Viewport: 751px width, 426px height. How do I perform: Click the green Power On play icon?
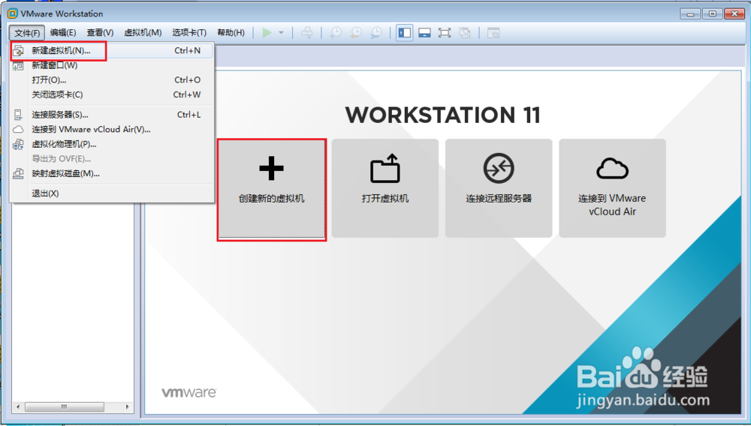click(x=267, y=32)
